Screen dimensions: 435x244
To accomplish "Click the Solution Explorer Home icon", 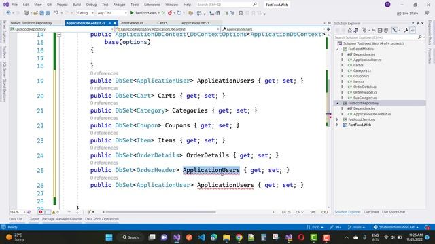I will click(350, 30).
